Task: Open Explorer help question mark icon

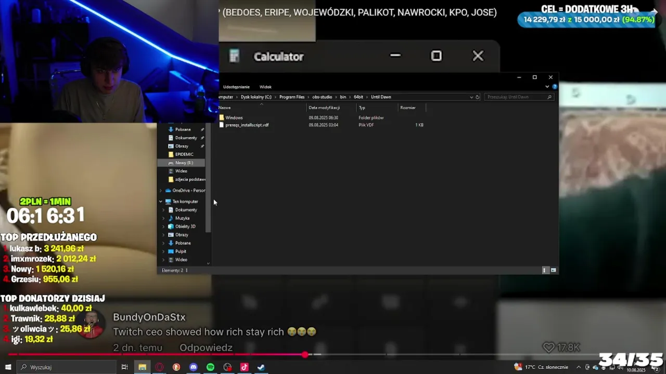Action: point(555,87)
